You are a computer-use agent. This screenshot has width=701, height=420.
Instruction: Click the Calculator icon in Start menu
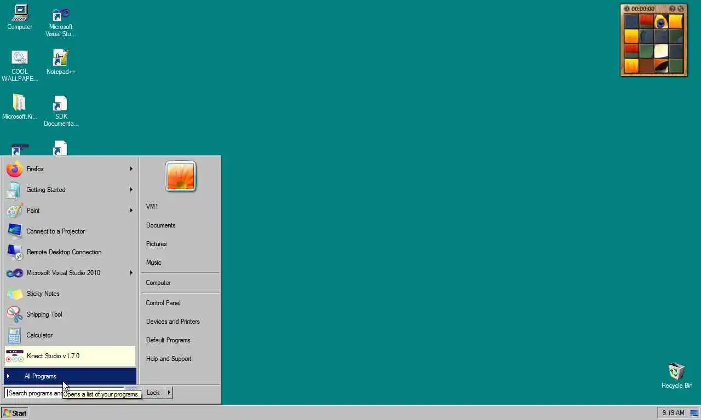coord(15,335)
